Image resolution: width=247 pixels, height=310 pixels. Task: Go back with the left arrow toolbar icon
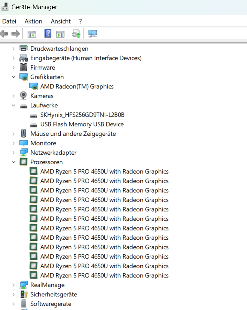[x=4, y=34]
